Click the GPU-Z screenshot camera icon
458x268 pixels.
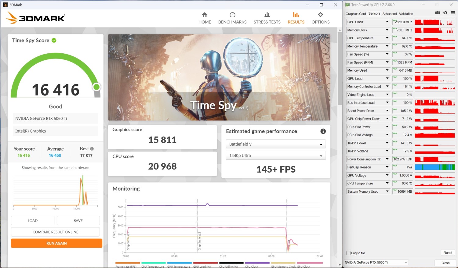[438, 13]
